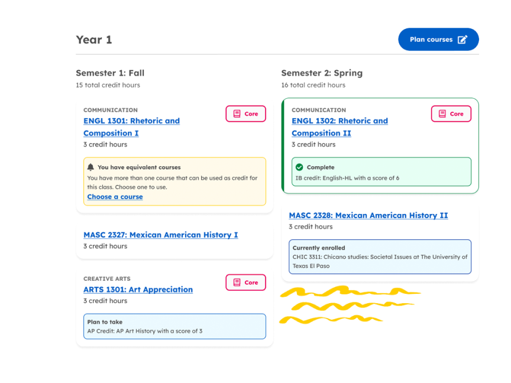Click the Choose a course link
The image size is (511, 383).
tap(115, 197)
